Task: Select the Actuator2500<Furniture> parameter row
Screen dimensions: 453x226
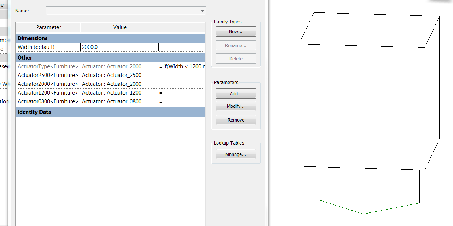Action: (47, 75)
